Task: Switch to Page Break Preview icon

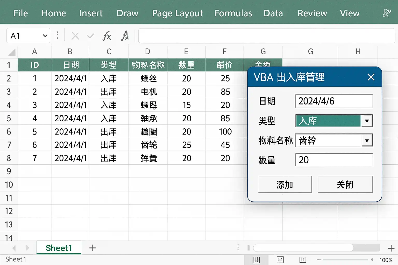Action: (303, 260)
